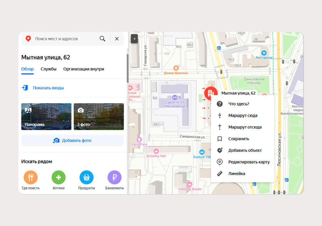The height and width of the screenshot is (226, 322).
Task: Select Добавить объект menu entry
Action: click(242, 151)
